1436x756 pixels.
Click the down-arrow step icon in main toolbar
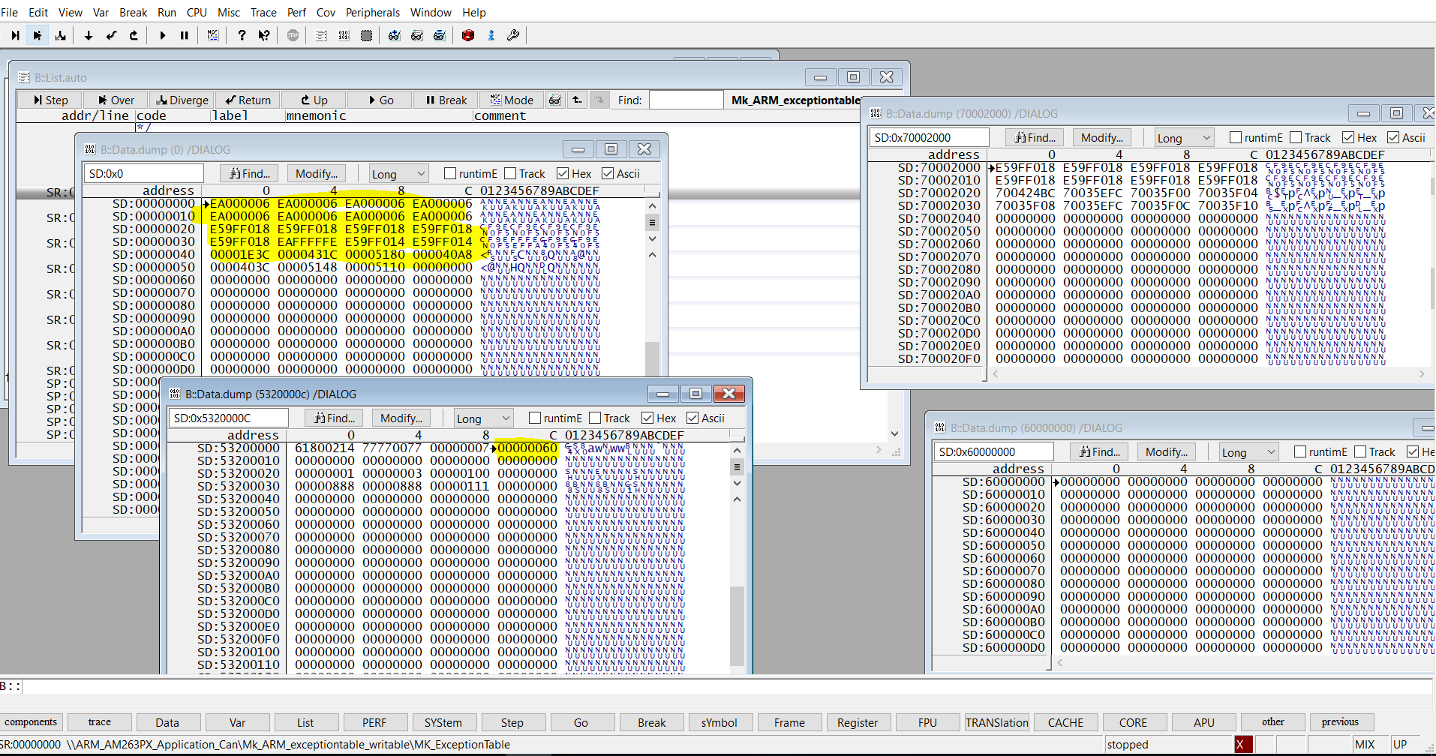(89, 35)
